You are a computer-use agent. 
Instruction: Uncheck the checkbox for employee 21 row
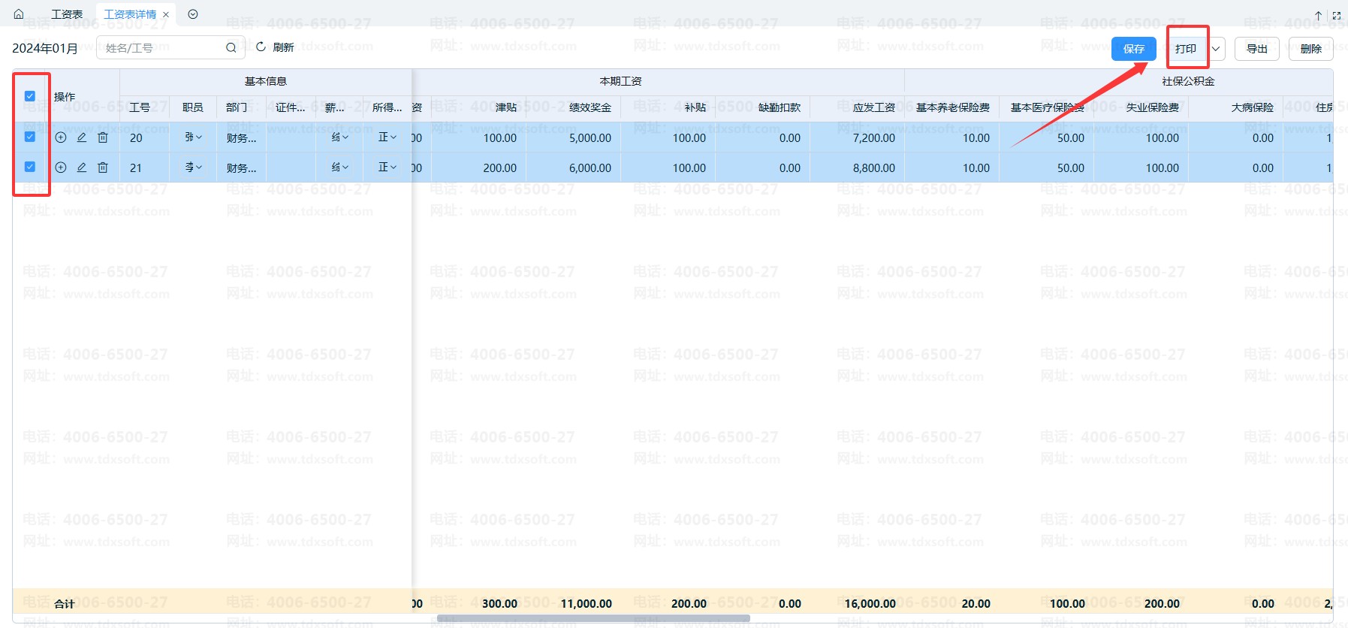[30, 167]
